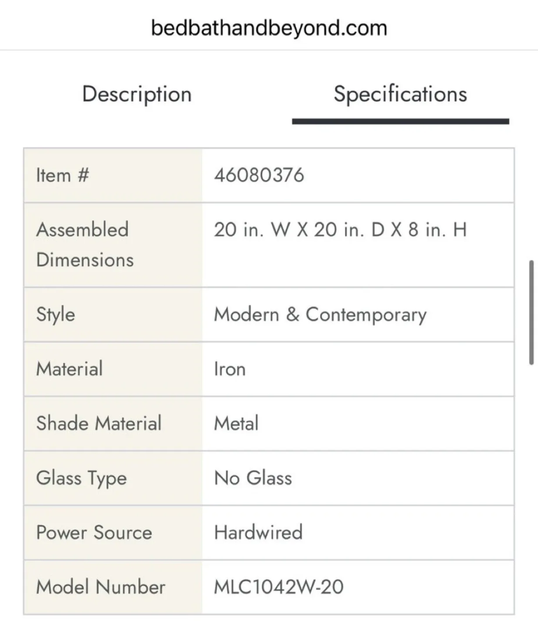Click the Style row label
The image size is (538, 628).
pos(56,314)
